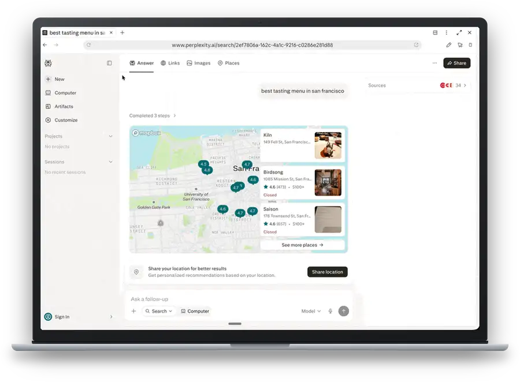This screenshot has height=382, width=520.
Task: Expand the Sign In chevron
Action: [x=111, y=317]
